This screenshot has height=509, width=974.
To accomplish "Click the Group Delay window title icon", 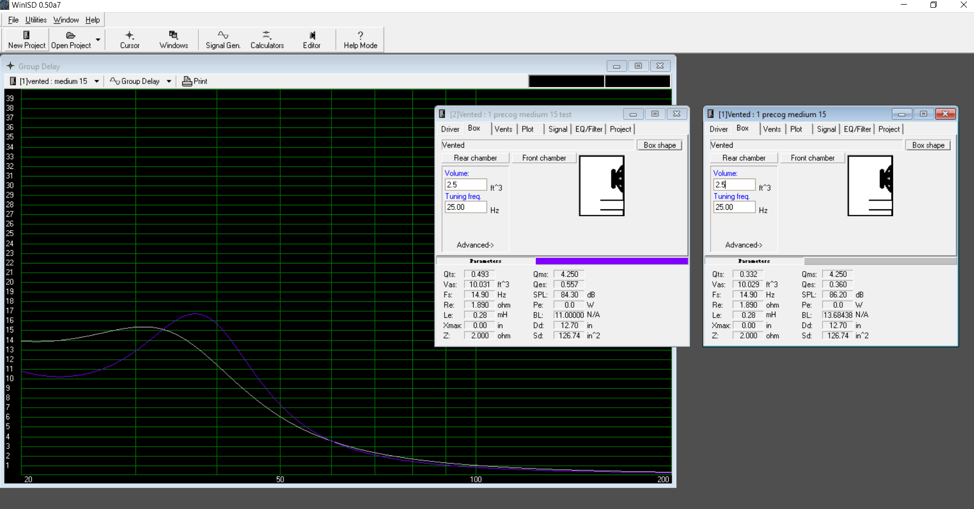I will (10, 66).
